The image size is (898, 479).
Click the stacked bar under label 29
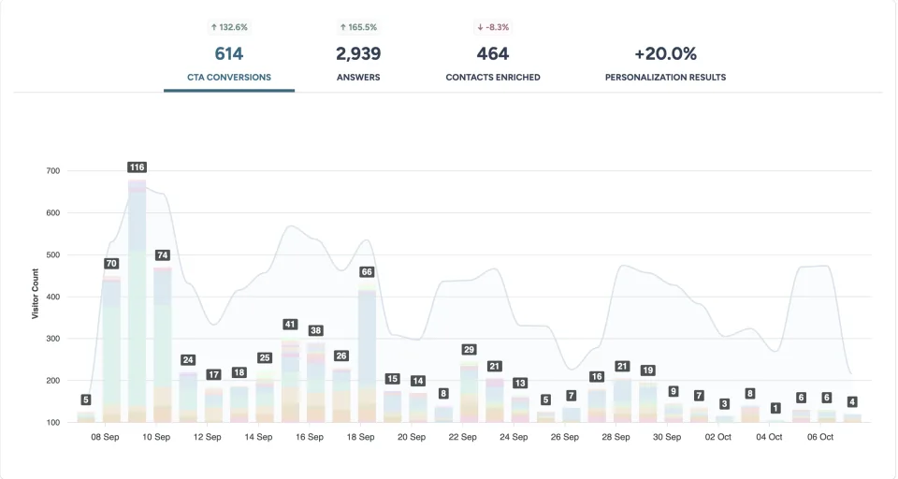[469, 393]
